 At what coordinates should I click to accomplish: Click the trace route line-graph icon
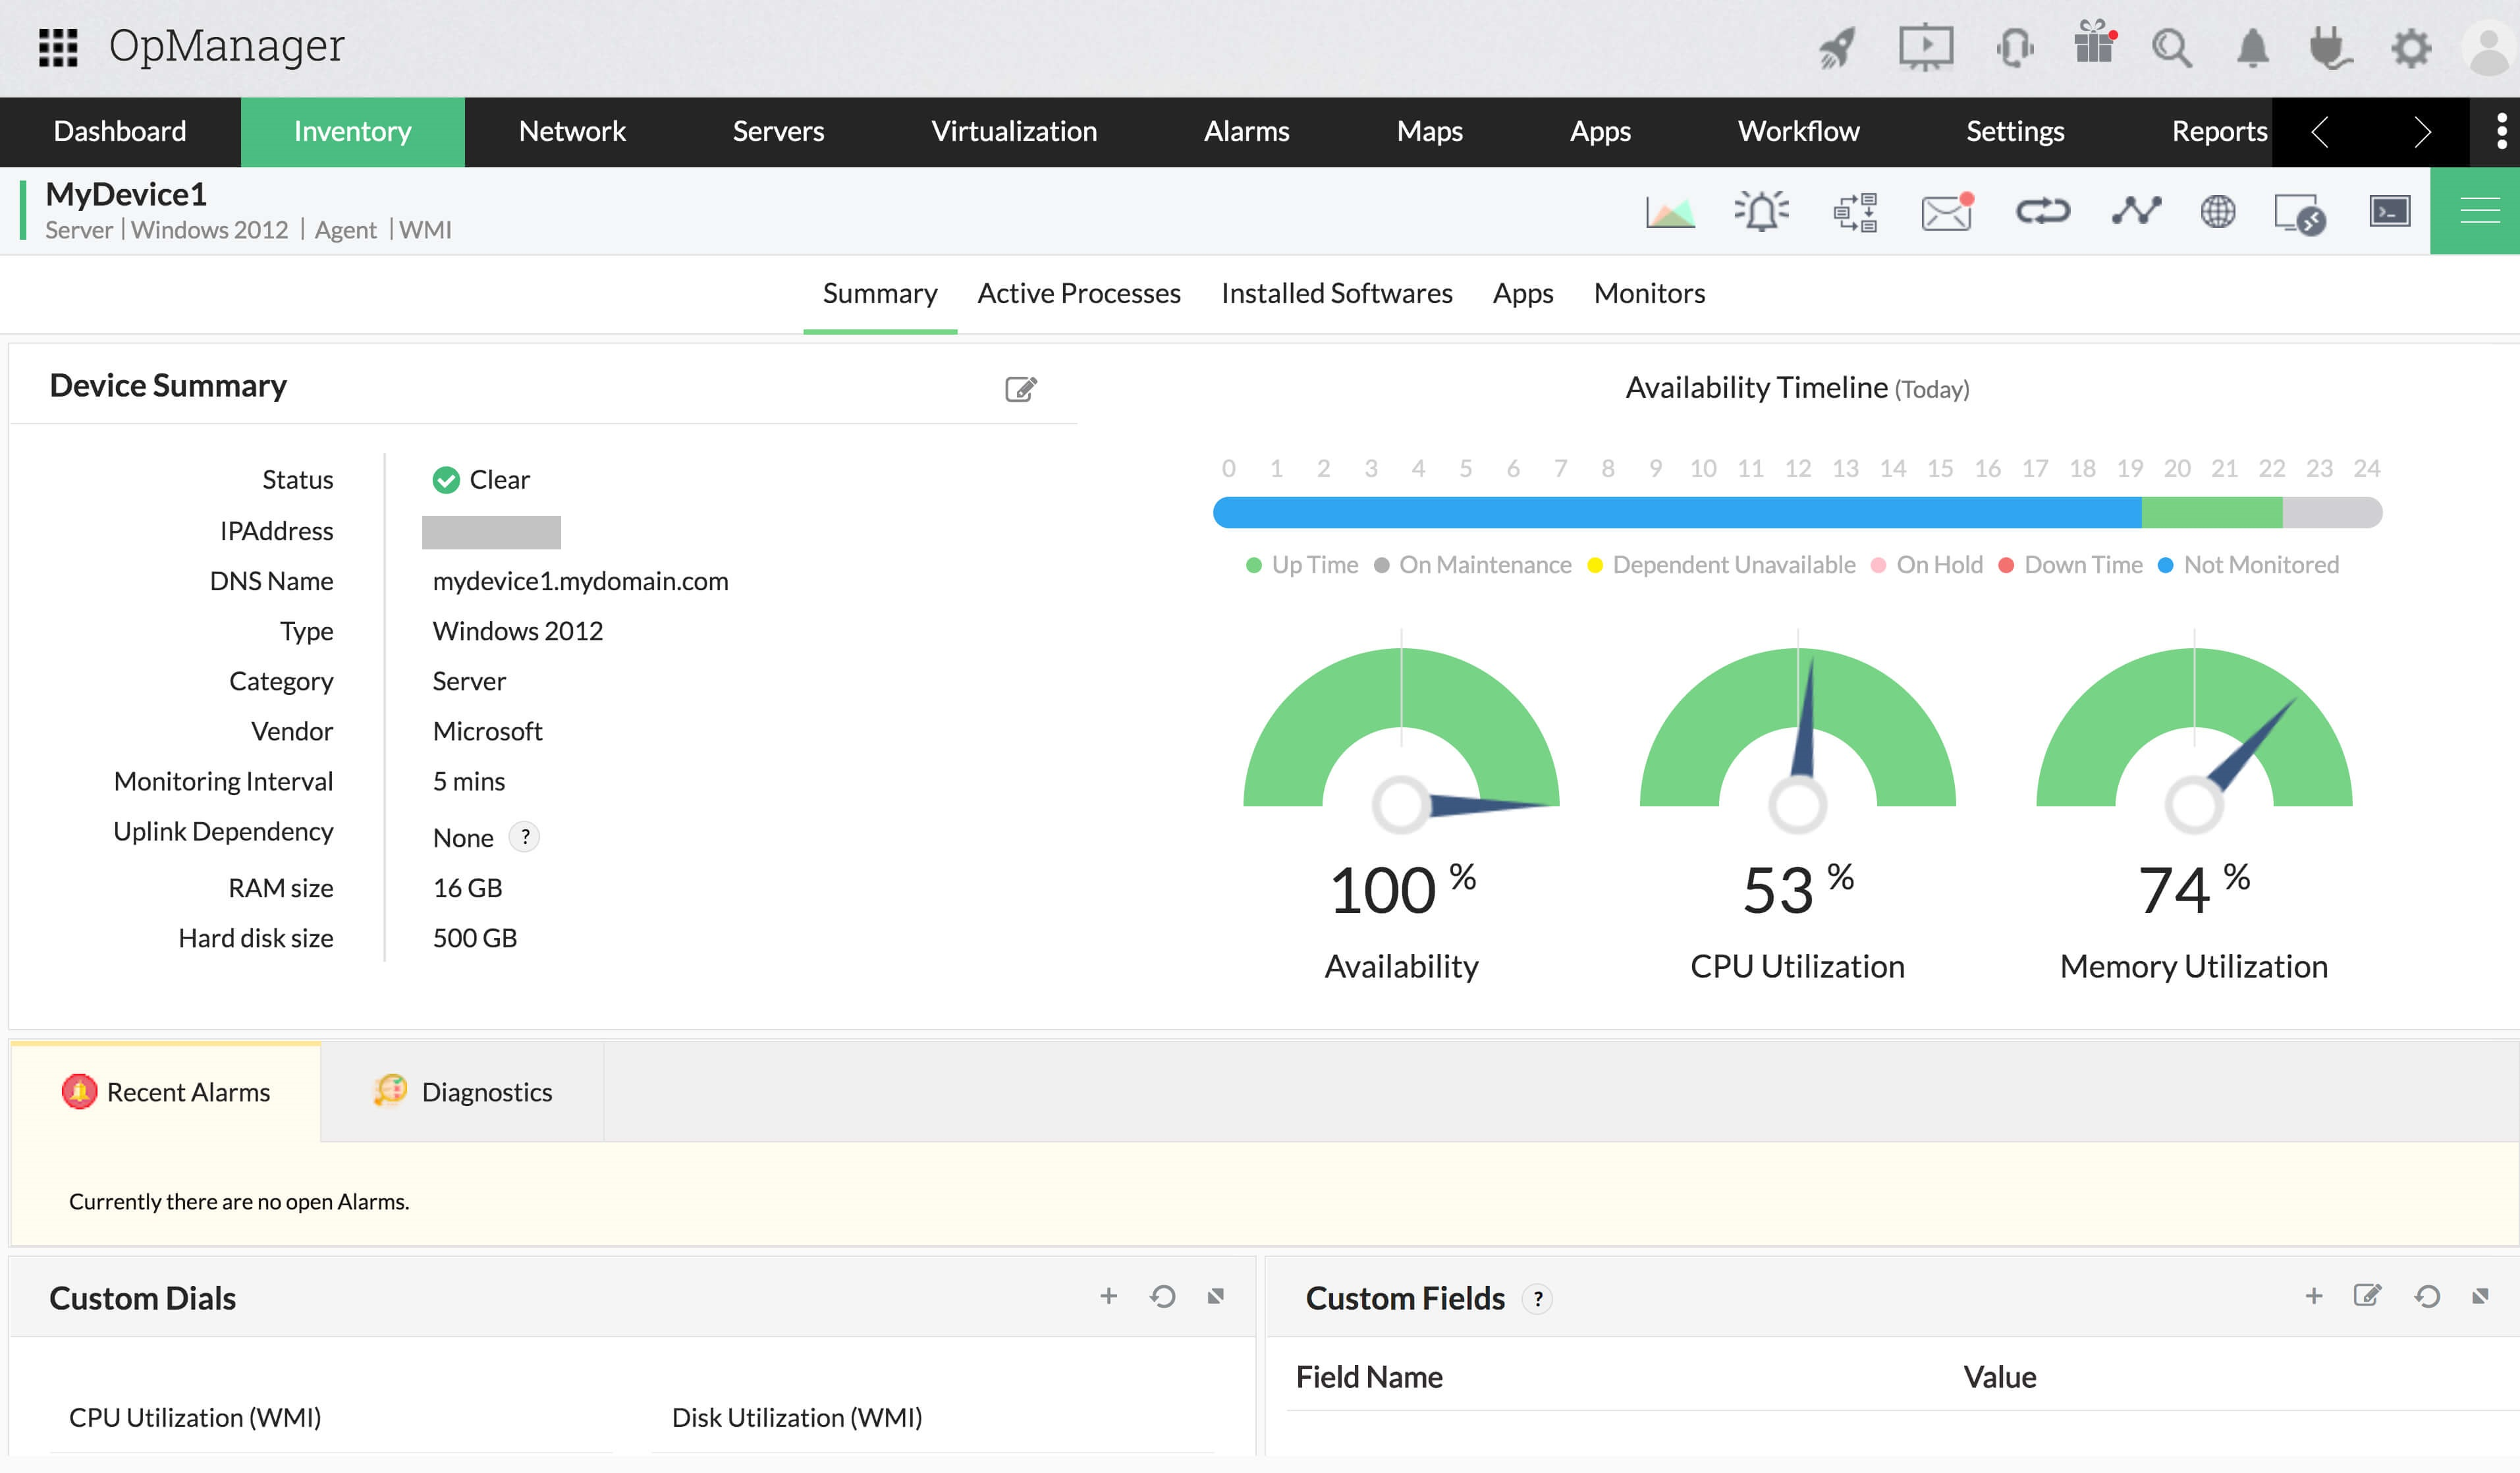coord(2136,211)
